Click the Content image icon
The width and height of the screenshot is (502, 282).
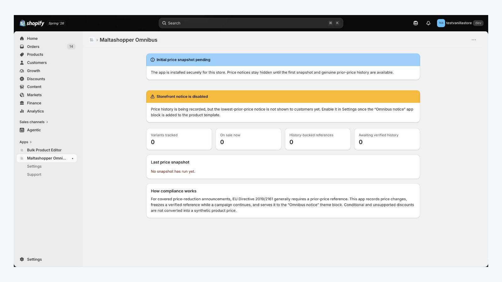click(x=22, y=87)
